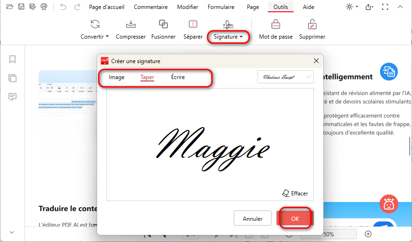Open the bookmarks sidebar panel
Screen dimensions: 412x242
[12, 59]
